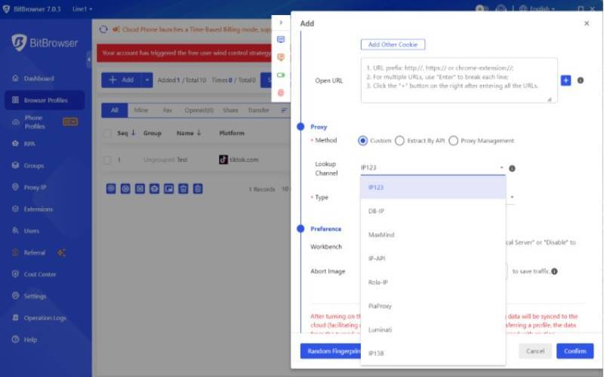Click the Add Other Cookie button
The width and height of the screenshot is (604, 377).
click(x=393, y=44)
